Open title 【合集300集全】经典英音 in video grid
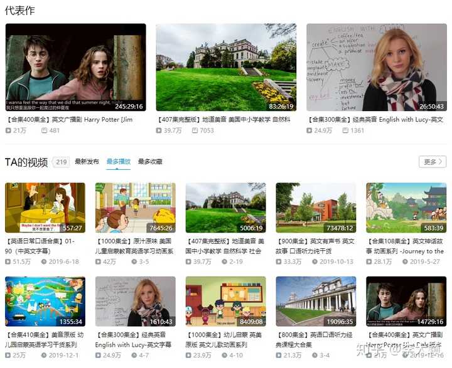The image size is (452, 368). pos(134,340)
